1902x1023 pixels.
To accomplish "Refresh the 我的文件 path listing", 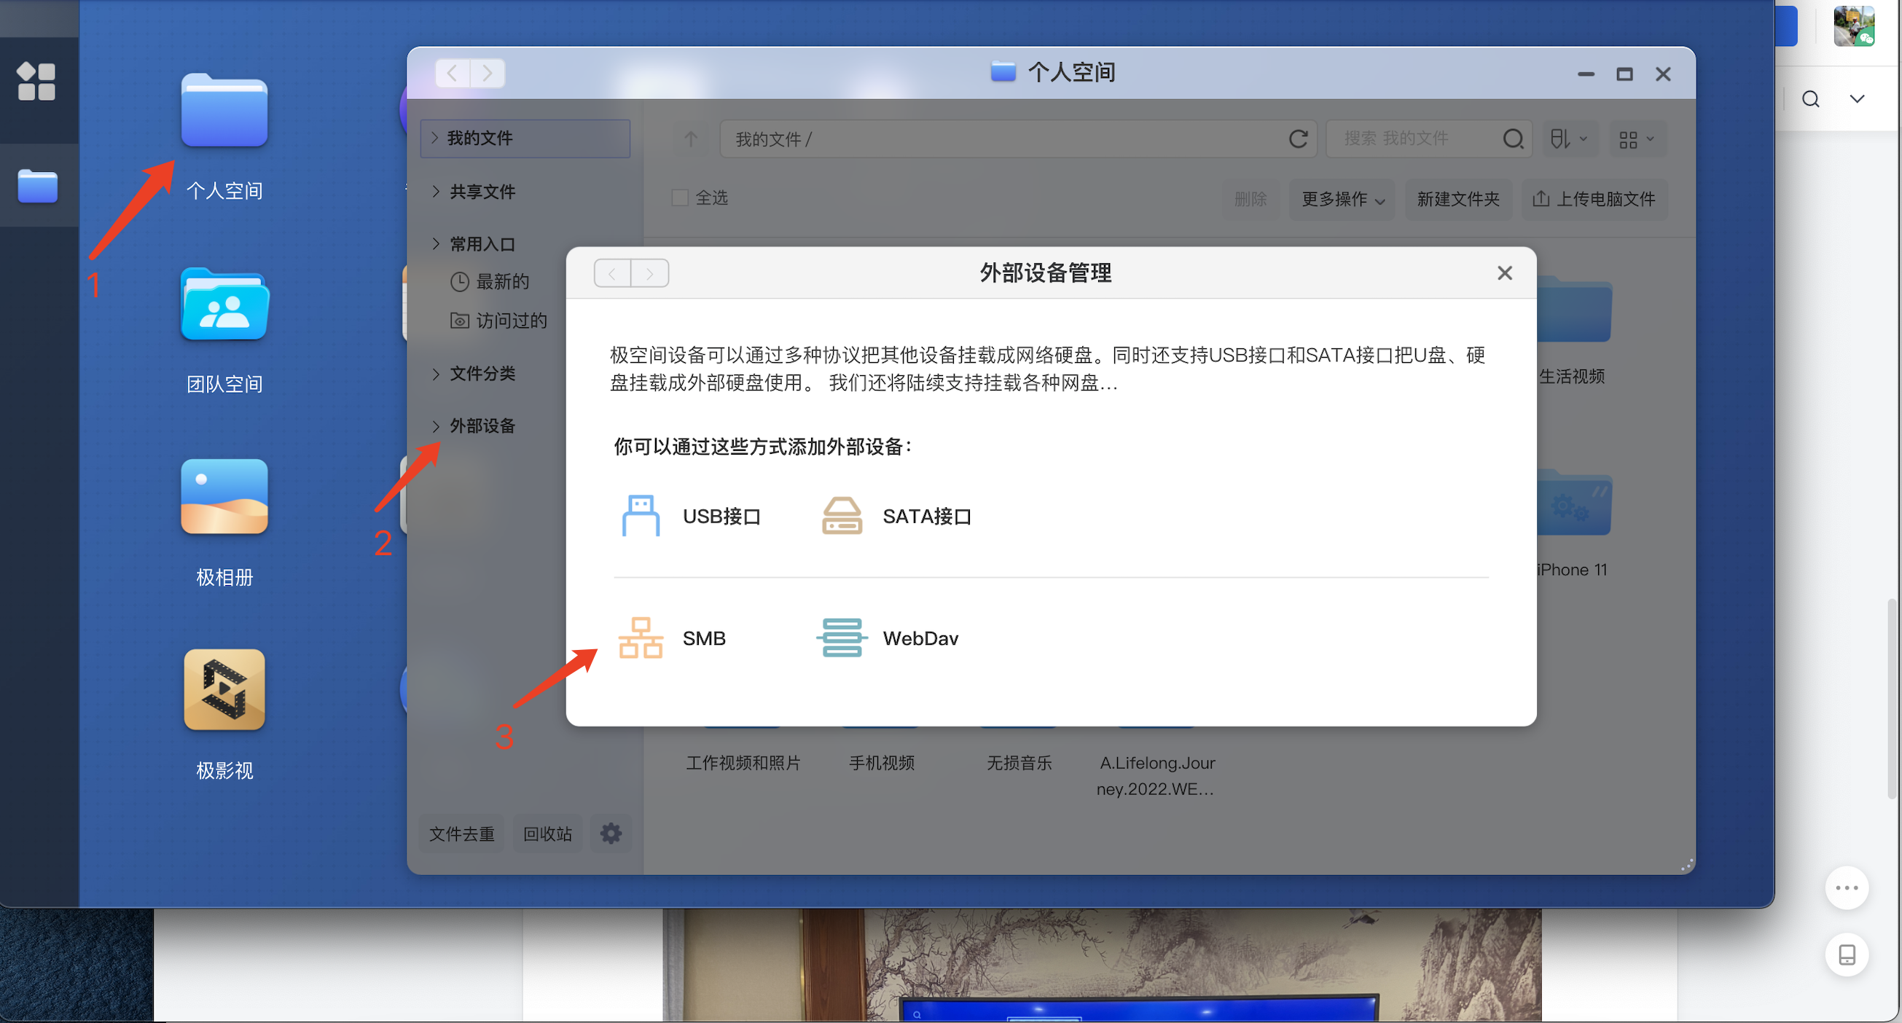I will 1298,138.
